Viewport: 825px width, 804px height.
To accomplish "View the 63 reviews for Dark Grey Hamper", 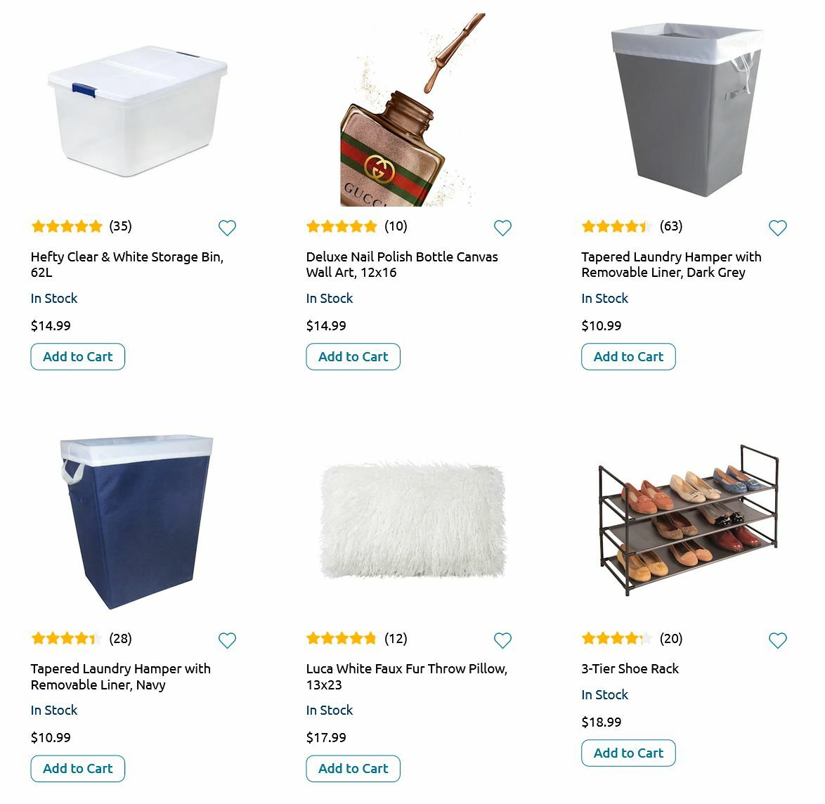I will 671,226.
